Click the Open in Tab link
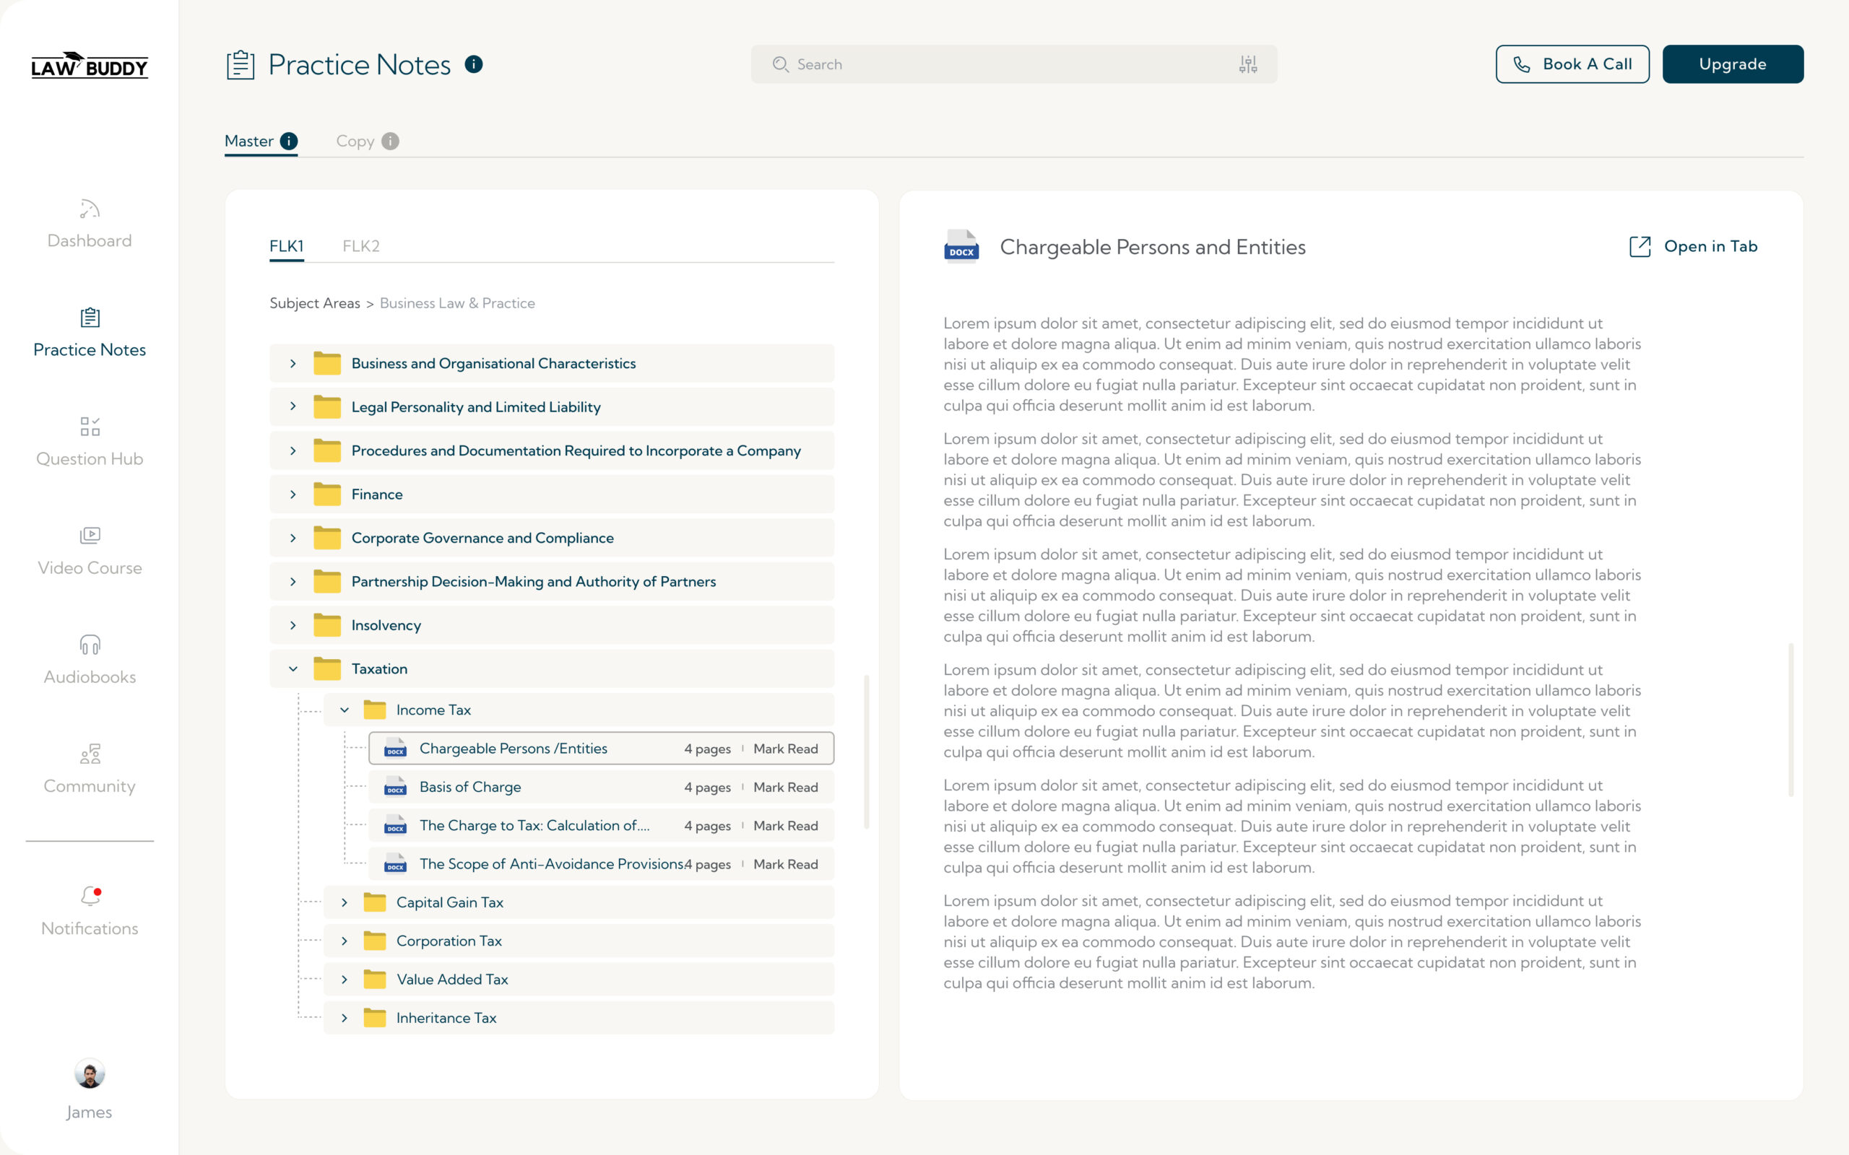 coord(1693,246)
